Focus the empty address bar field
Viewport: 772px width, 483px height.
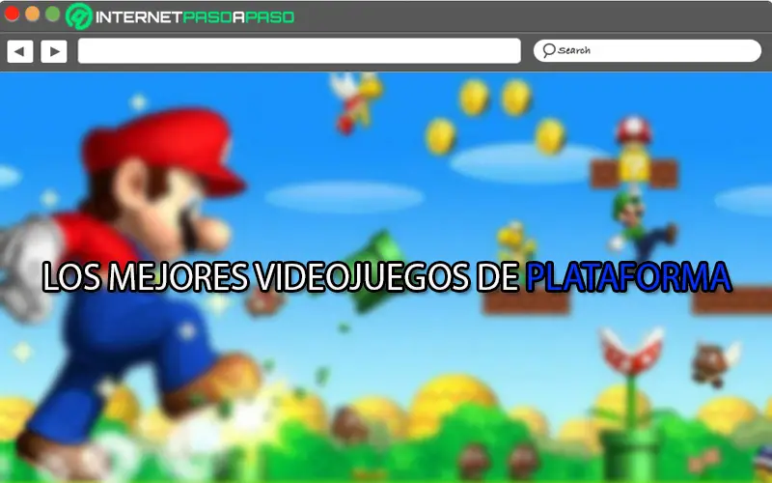tap(299, 51)
